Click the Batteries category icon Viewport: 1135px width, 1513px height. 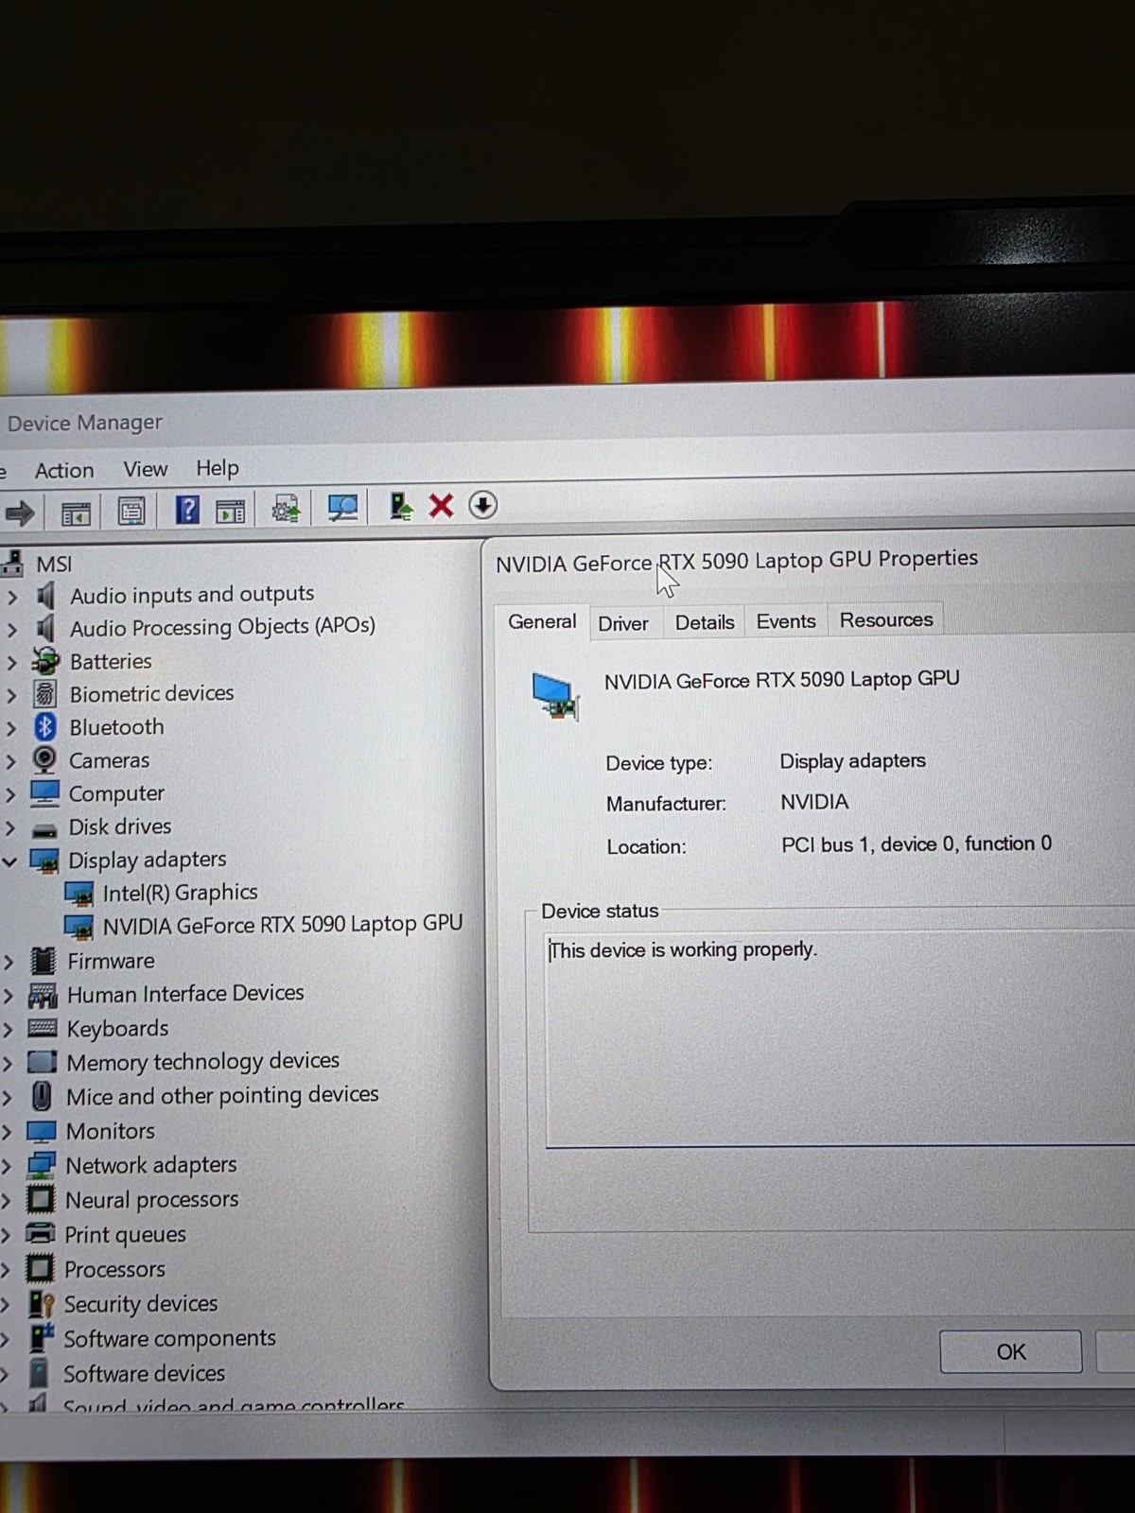(x=44, y=660)
